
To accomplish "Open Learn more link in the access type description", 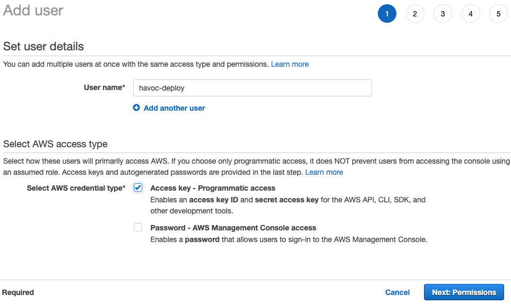I will point(324,172).
